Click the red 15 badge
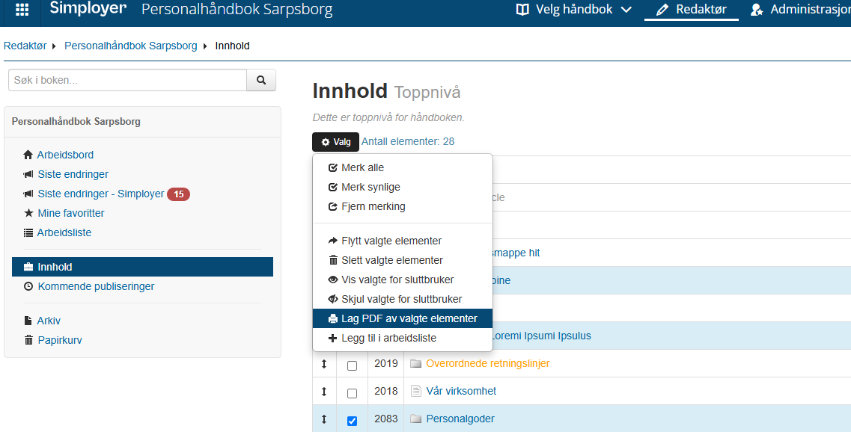The width and height of the screenshot is (851, 432). click(179, 194)
